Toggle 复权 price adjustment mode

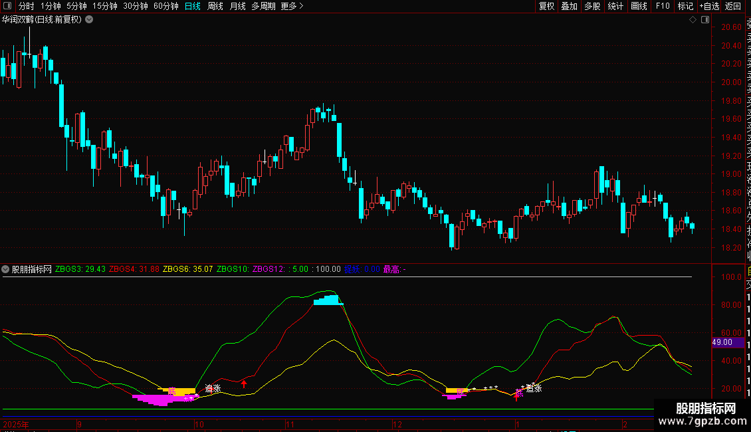coord(546,7)
